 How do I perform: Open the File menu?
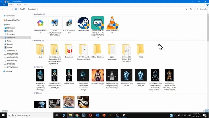point(4,5)
